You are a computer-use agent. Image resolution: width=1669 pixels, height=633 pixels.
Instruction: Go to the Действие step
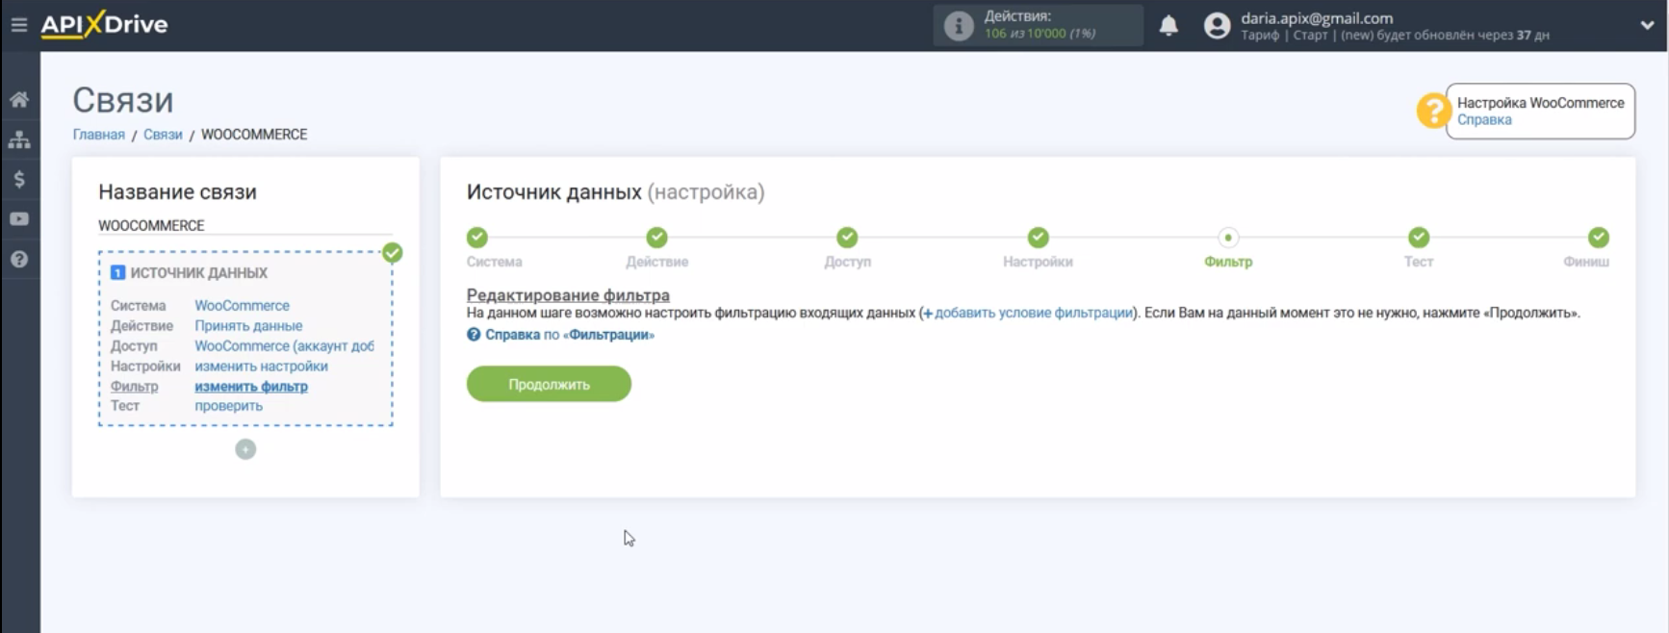click(x=657, y=238)
